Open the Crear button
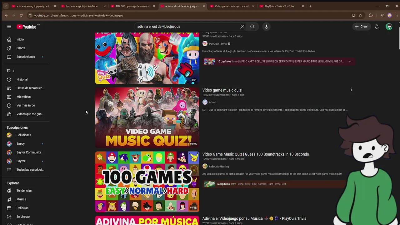The image size is (400, 225). coord(361,27)
